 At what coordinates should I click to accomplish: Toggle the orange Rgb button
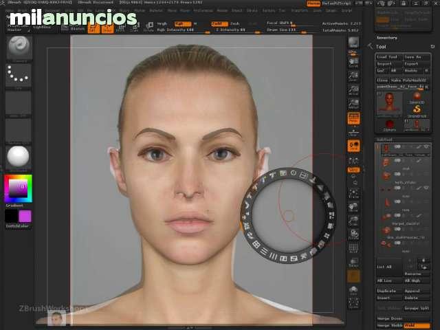183,24
